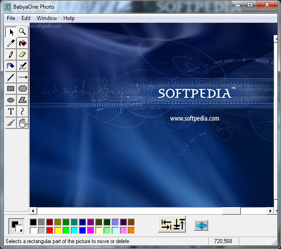Choose the brown color swatch
Screen dimensions: 281x249
coord(131,222)
